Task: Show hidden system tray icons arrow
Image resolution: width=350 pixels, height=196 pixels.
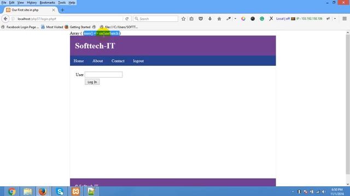Action: point(293,192)
